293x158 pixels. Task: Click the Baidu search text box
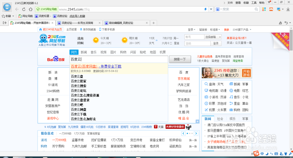(x=119, y=59)
